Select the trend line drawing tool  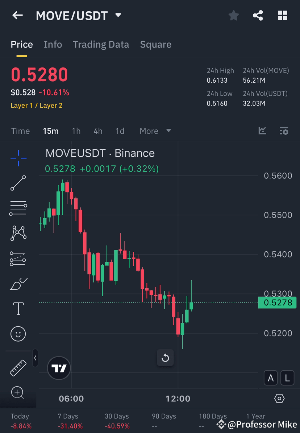18,183
